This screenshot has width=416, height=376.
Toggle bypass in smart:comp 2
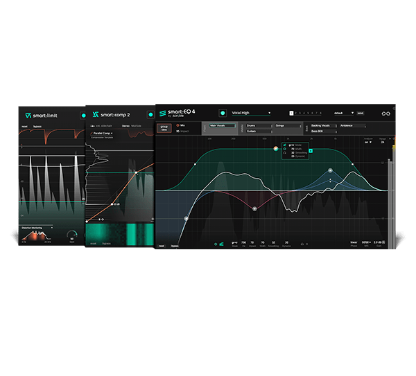click(106, 244)
